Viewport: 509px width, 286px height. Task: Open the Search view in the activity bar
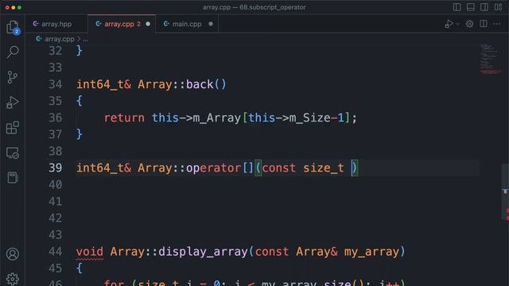[13, 52]
